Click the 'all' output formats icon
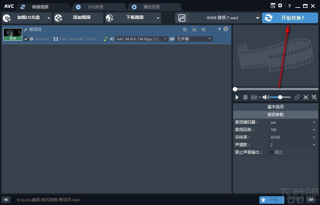Image resolution: width=320 pixels, height=205 pixels. tap(182, 18)
